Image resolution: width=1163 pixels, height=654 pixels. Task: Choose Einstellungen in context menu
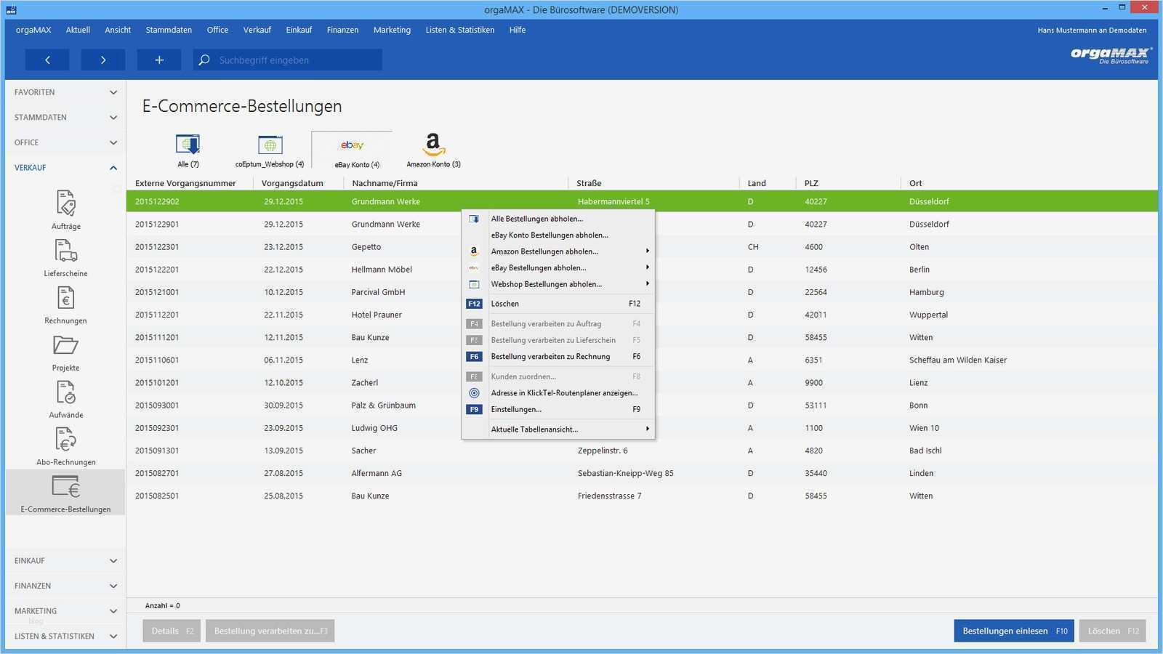558,409
